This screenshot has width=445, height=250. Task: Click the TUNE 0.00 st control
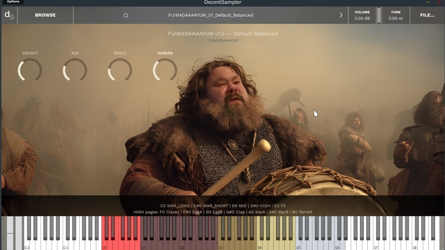(x=396, y=15)
